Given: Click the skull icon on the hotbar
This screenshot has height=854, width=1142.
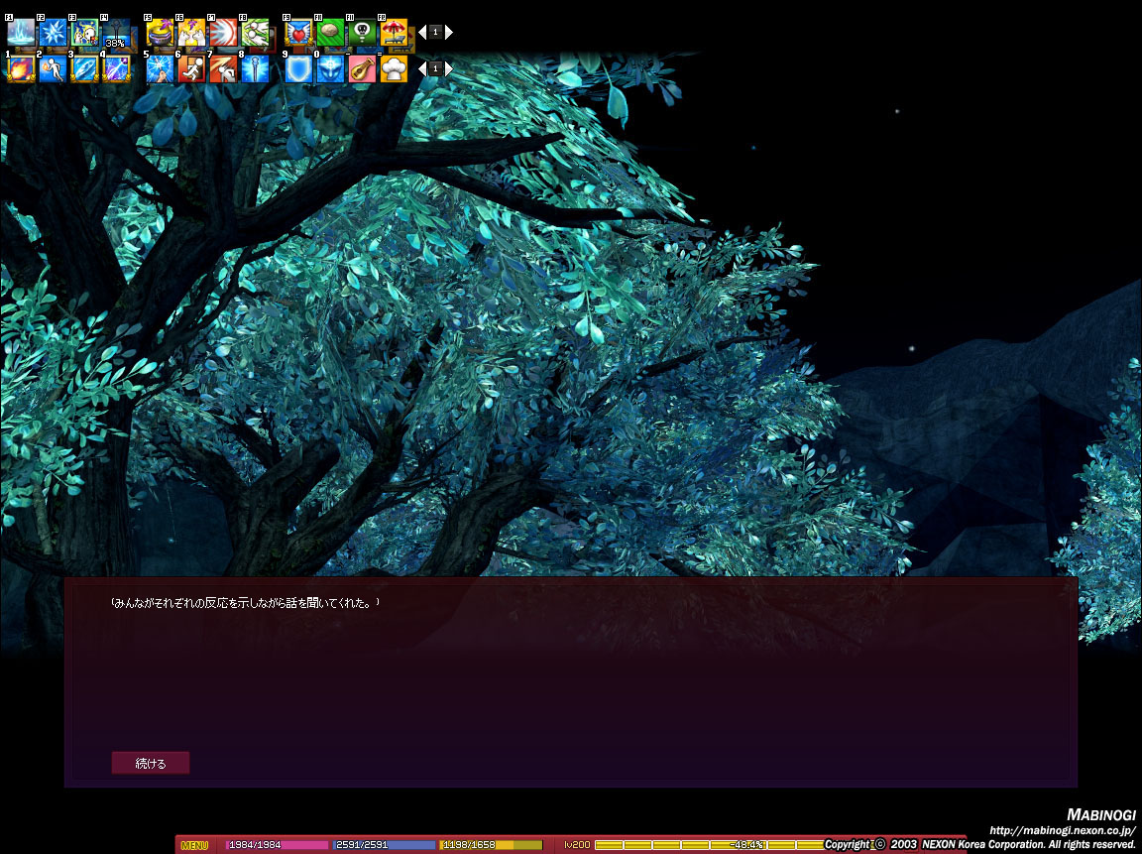Looking at the screenshot, I should tap(362, 33).
